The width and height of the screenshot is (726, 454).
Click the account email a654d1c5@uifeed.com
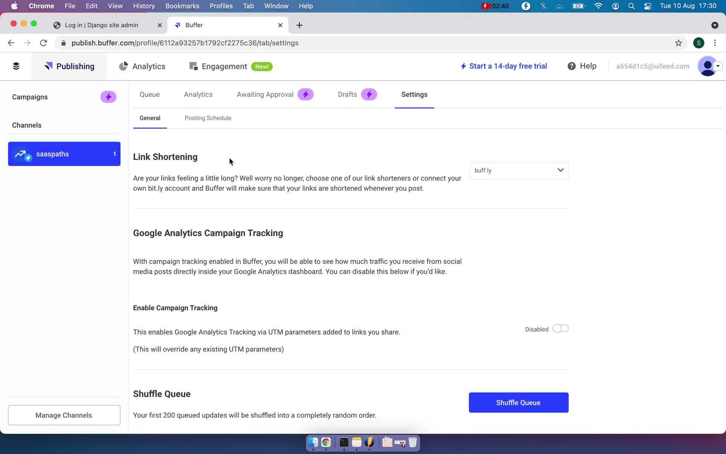[653, 66]
